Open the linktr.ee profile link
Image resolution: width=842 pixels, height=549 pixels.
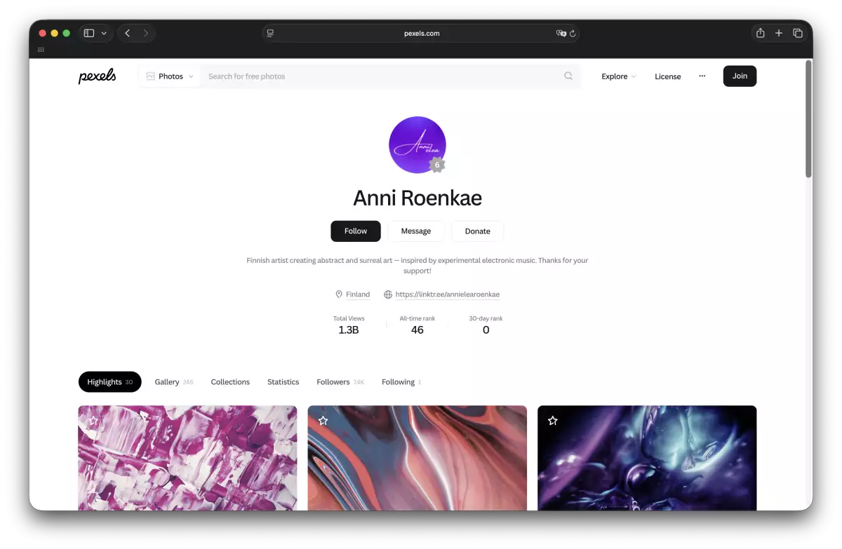pos(447,294)
